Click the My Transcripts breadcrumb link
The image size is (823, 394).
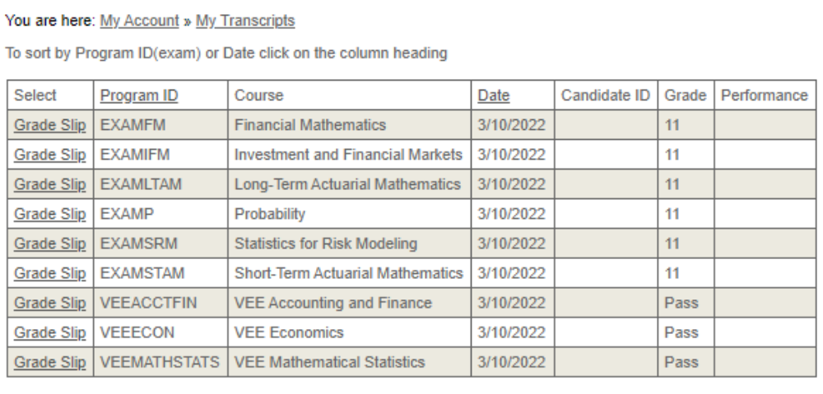pyautogui.click(x=244, y=21)
